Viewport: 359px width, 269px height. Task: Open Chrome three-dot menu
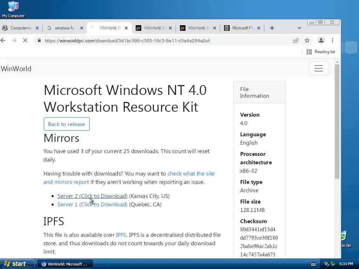(x=332, y=41)
